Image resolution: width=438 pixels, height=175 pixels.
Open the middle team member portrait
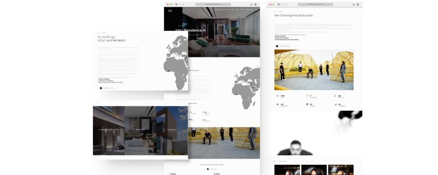click(x=314, y=170)
